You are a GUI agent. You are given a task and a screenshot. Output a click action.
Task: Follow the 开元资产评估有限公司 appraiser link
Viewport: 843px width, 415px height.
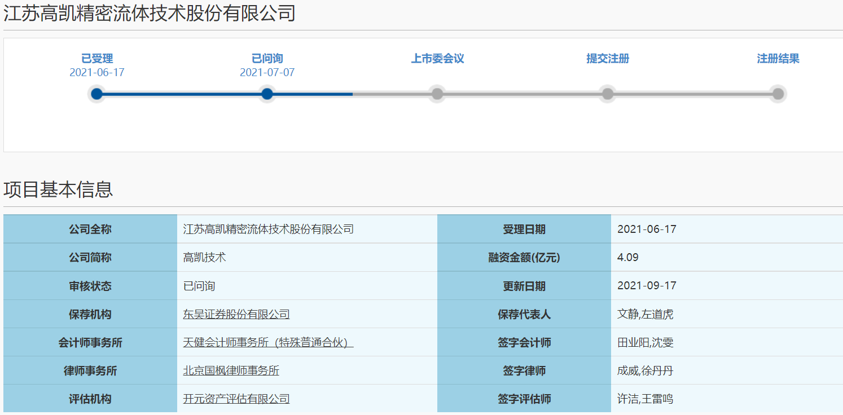236,399
